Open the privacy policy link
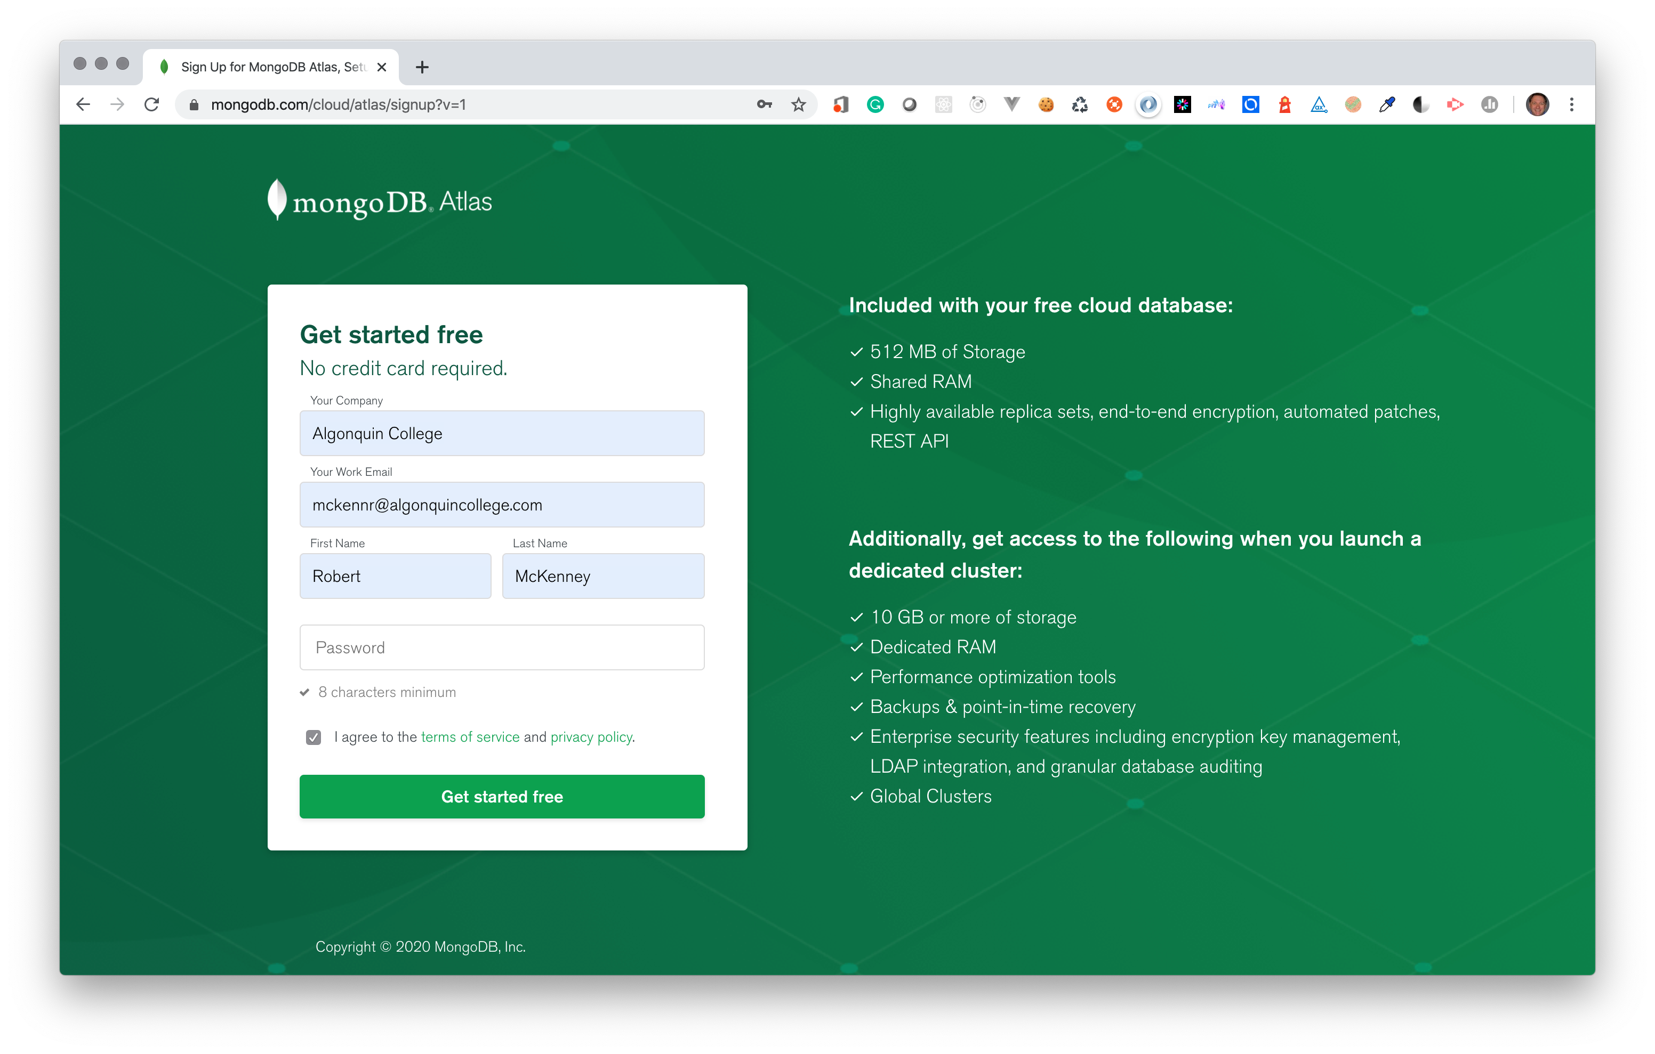1655x1054 pixels. [591, 736]
